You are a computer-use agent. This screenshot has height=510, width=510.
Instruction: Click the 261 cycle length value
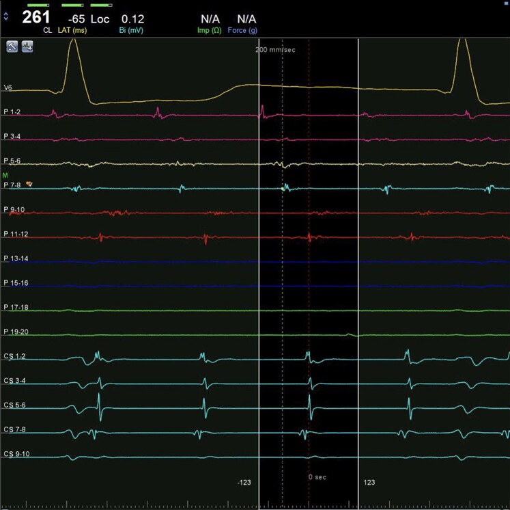click(36, 17)
